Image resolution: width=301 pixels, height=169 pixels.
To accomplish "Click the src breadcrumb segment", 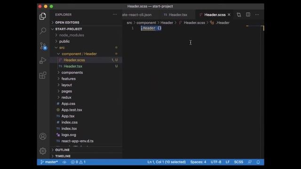I will coord(129,23).
